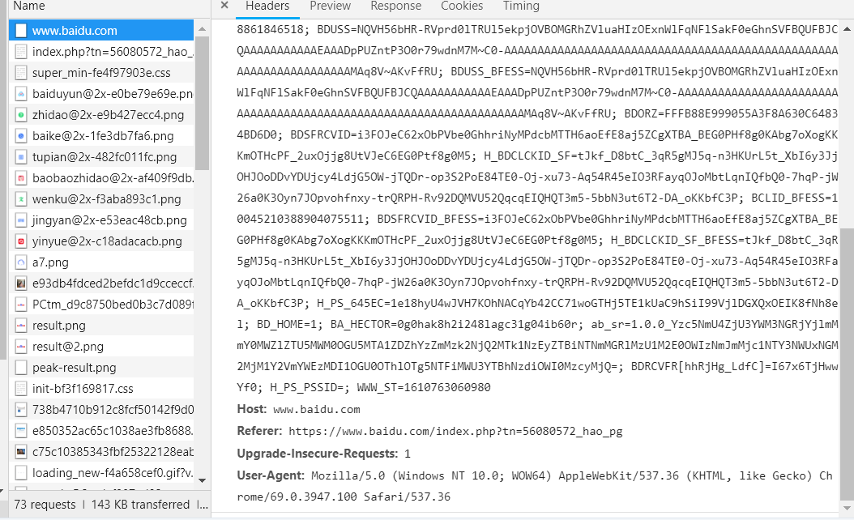Click the baike image thumbnail icon
The image size is (854, 520).
point(21,135)
